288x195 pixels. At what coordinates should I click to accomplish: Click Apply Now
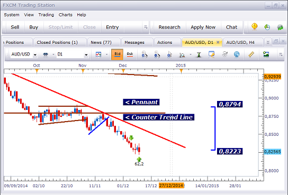tap(203, 27)
